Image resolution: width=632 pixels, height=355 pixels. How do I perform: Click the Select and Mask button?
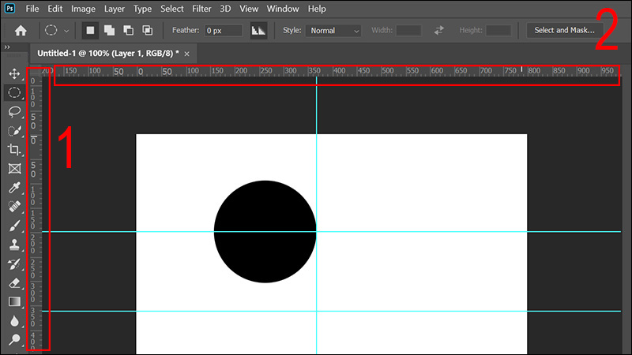tap(565, 31)
